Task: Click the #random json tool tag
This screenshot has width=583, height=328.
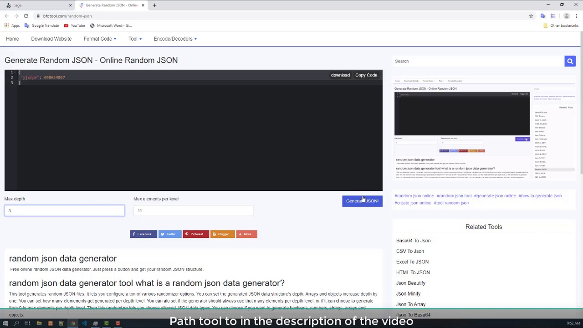Action: (x=454, y=196)
